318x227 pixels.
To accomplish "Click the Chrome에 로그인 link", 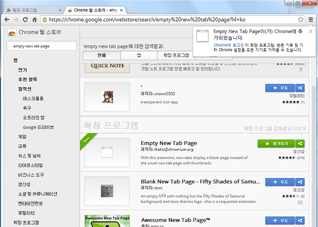I will pos(229,45).
